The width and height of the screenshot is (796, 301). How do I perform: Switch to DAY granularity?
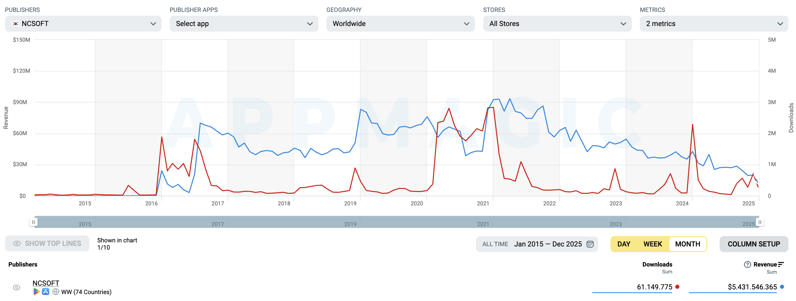coord(624,244)
